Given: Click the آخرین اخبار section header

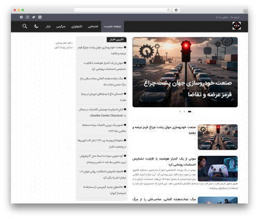Looking at the screenshot, I should (x=117, y=40).
